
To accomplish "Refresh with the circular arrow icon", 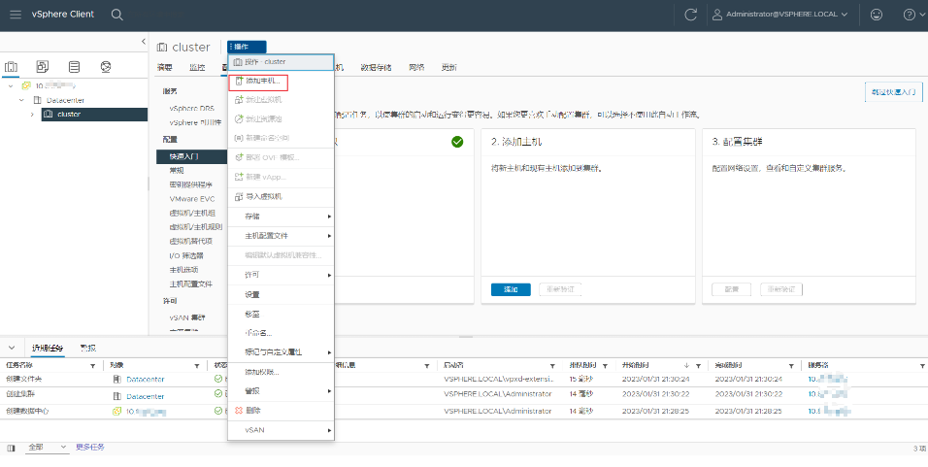I will click(690, 15).
